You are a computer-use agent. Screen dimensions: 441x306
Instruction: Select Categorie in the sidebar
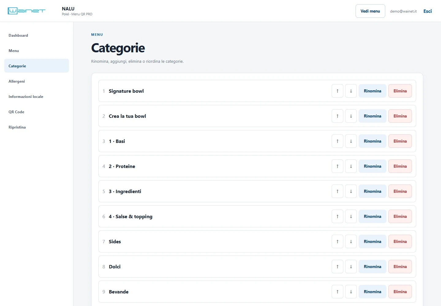pyautogui.click(x=36, y=66)
